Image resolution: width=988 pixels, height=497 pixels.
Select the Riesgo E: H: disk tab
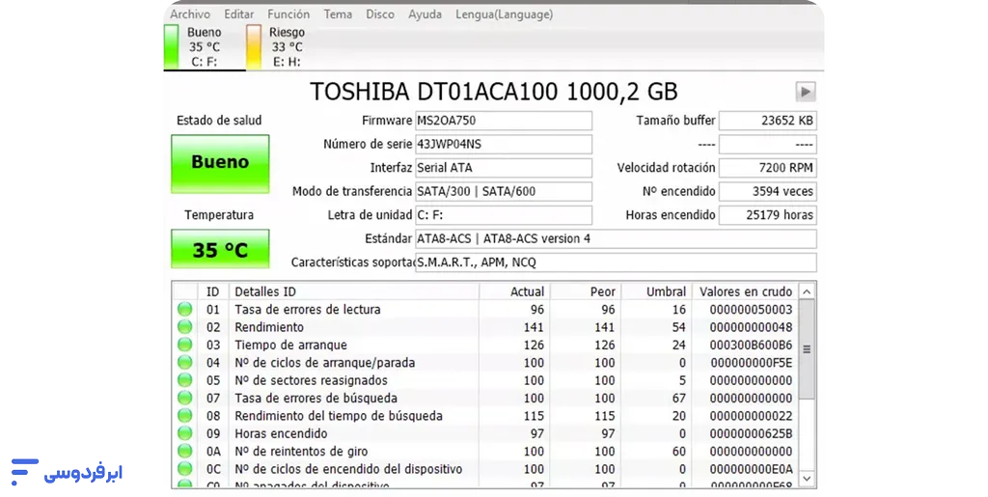pos(287,47)
